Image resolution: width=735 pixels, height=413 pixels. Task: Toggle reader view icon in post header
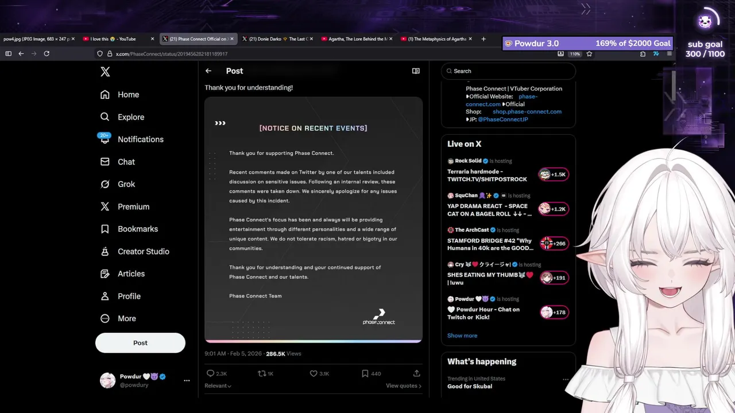[416, 71]
